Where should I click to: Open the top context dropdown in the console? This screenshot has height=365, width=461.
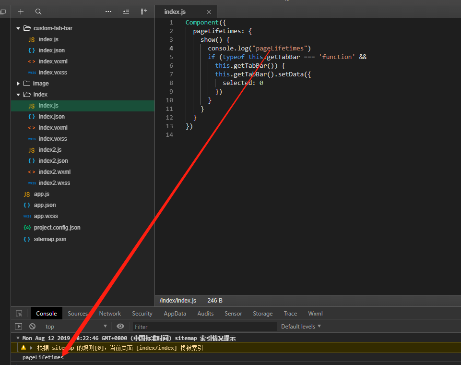[x=76, y=327]
